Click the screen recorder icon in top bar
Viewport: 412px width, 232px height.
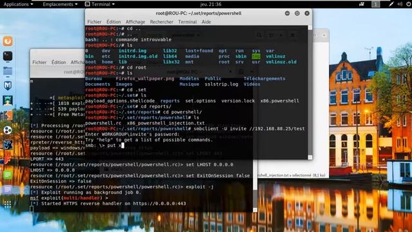pos(362,5)
